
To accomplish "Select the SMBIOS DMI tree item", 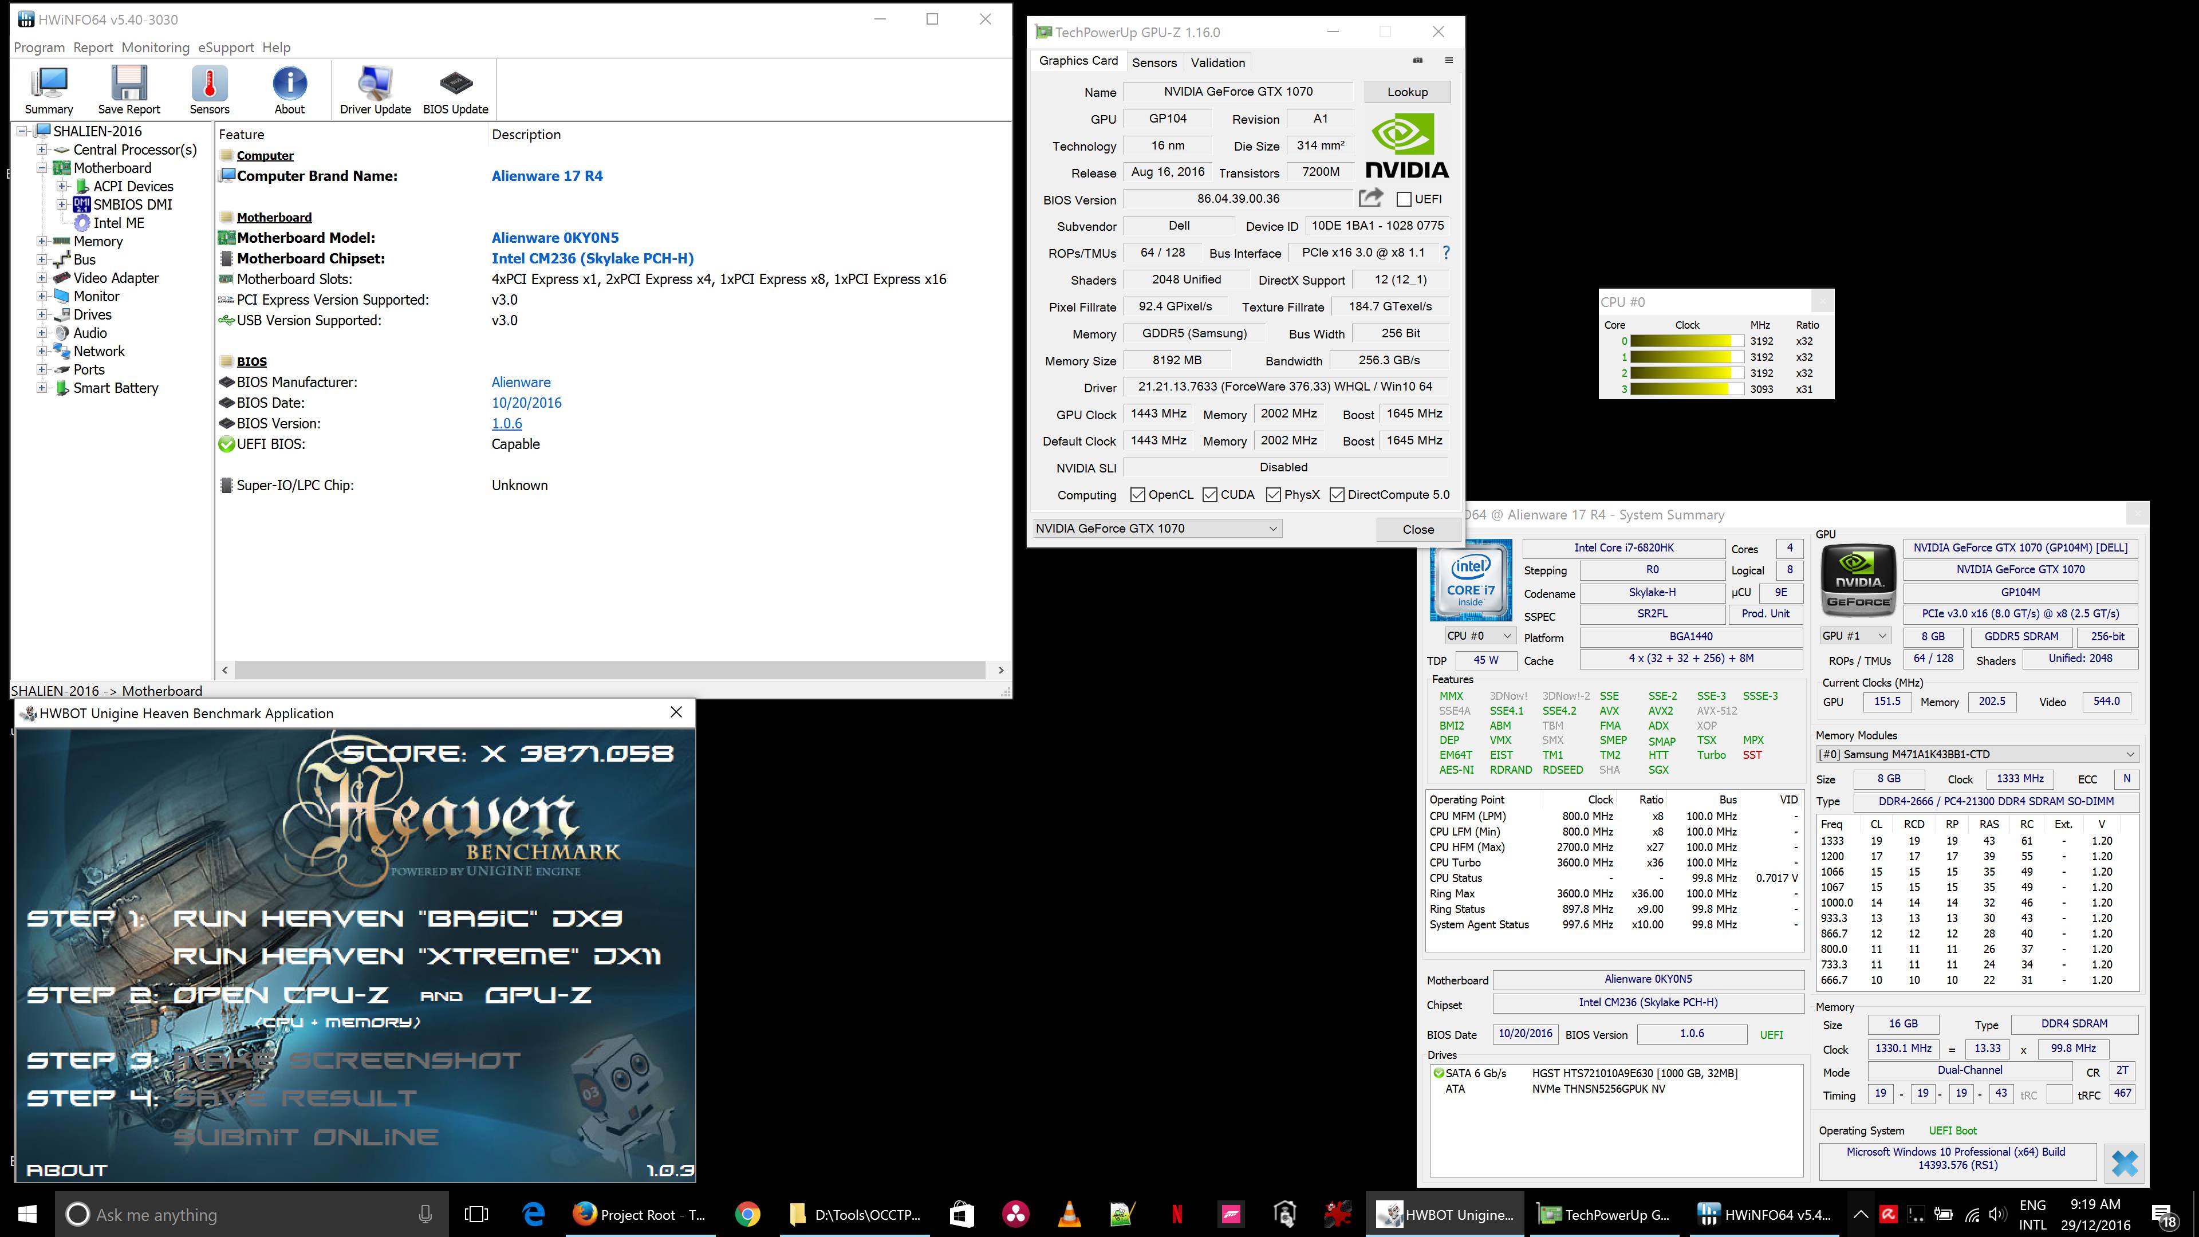I will (132, 205).
